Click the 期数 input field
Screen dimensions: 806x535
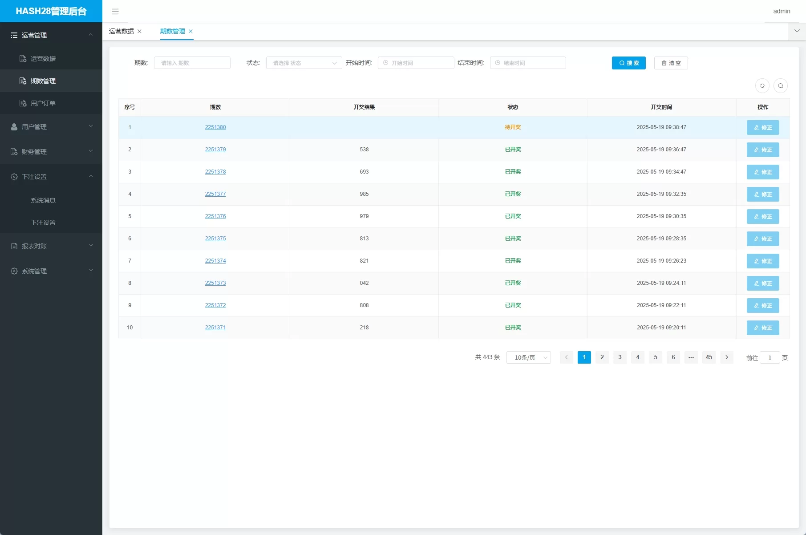(192, 63)
